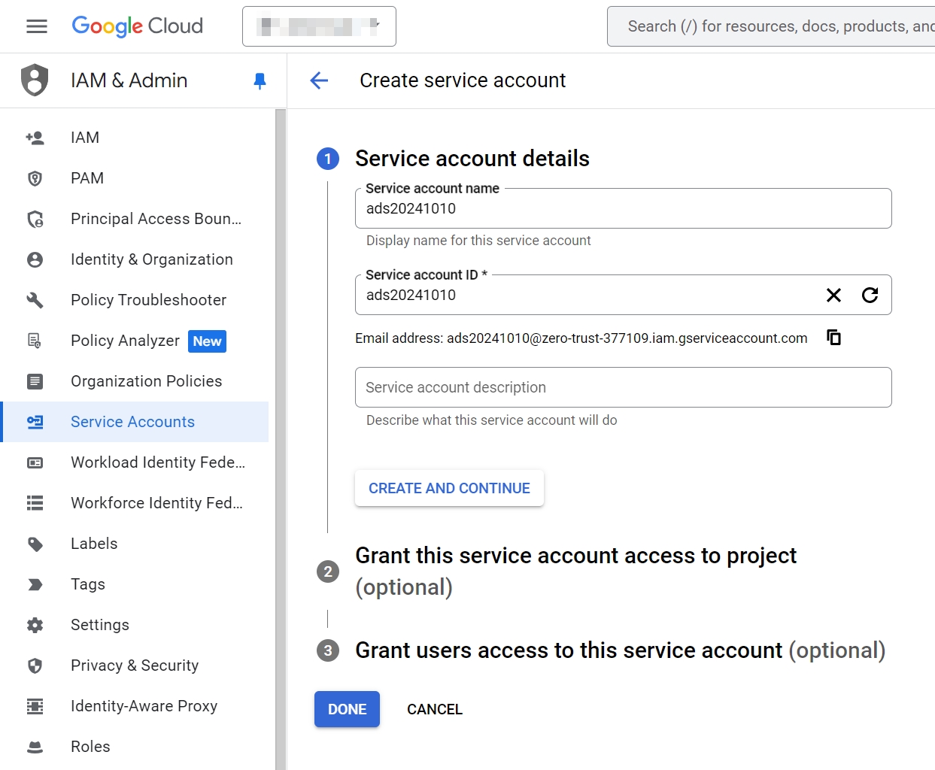
Task: Copy the service account email address
Action: click(x=833, y=338)
